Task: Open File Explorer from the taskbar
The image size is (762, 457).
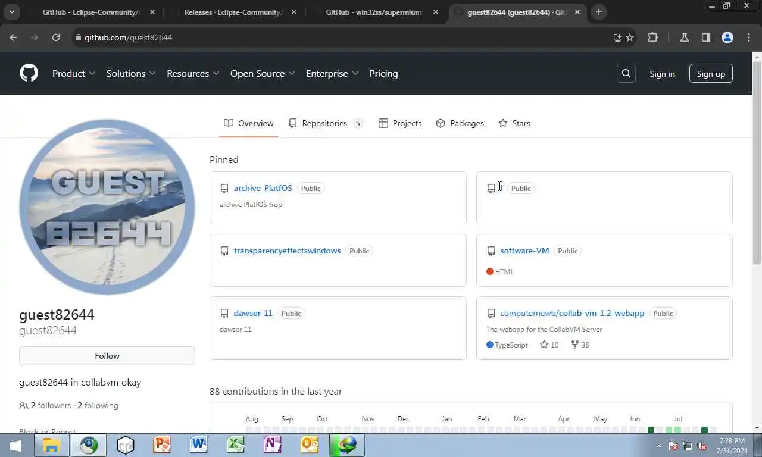Action: (52, 445)
